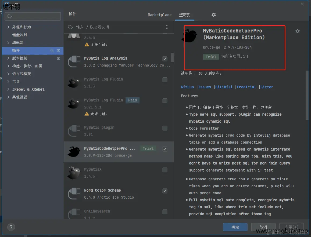This screenshot has height=237, width=311.
Task: Click the 取消 button
Action: pos(263,227)
